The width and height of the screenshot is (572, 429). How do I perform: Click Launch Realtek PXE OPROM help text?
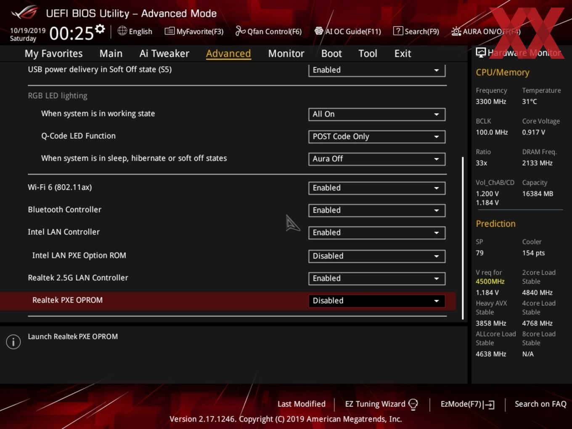[73, 336]
